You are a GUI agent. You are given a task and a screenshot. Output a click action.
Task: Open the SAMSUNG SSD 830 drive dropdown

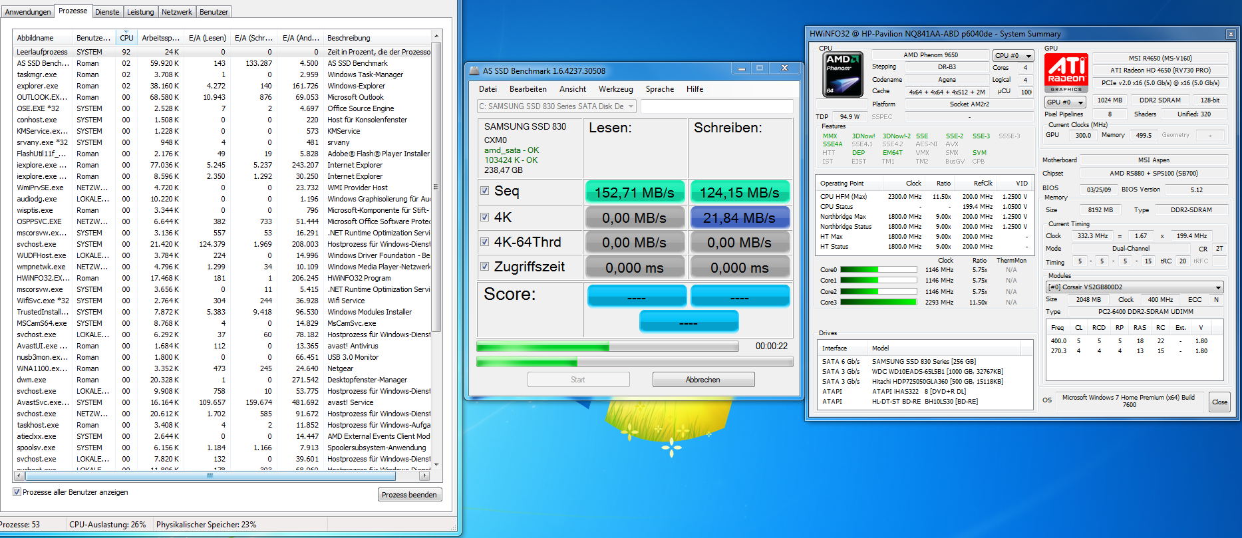(557, 106)
